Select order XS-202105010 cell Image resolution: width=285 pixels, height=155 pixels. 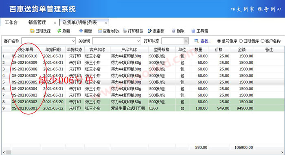(26, 56)
